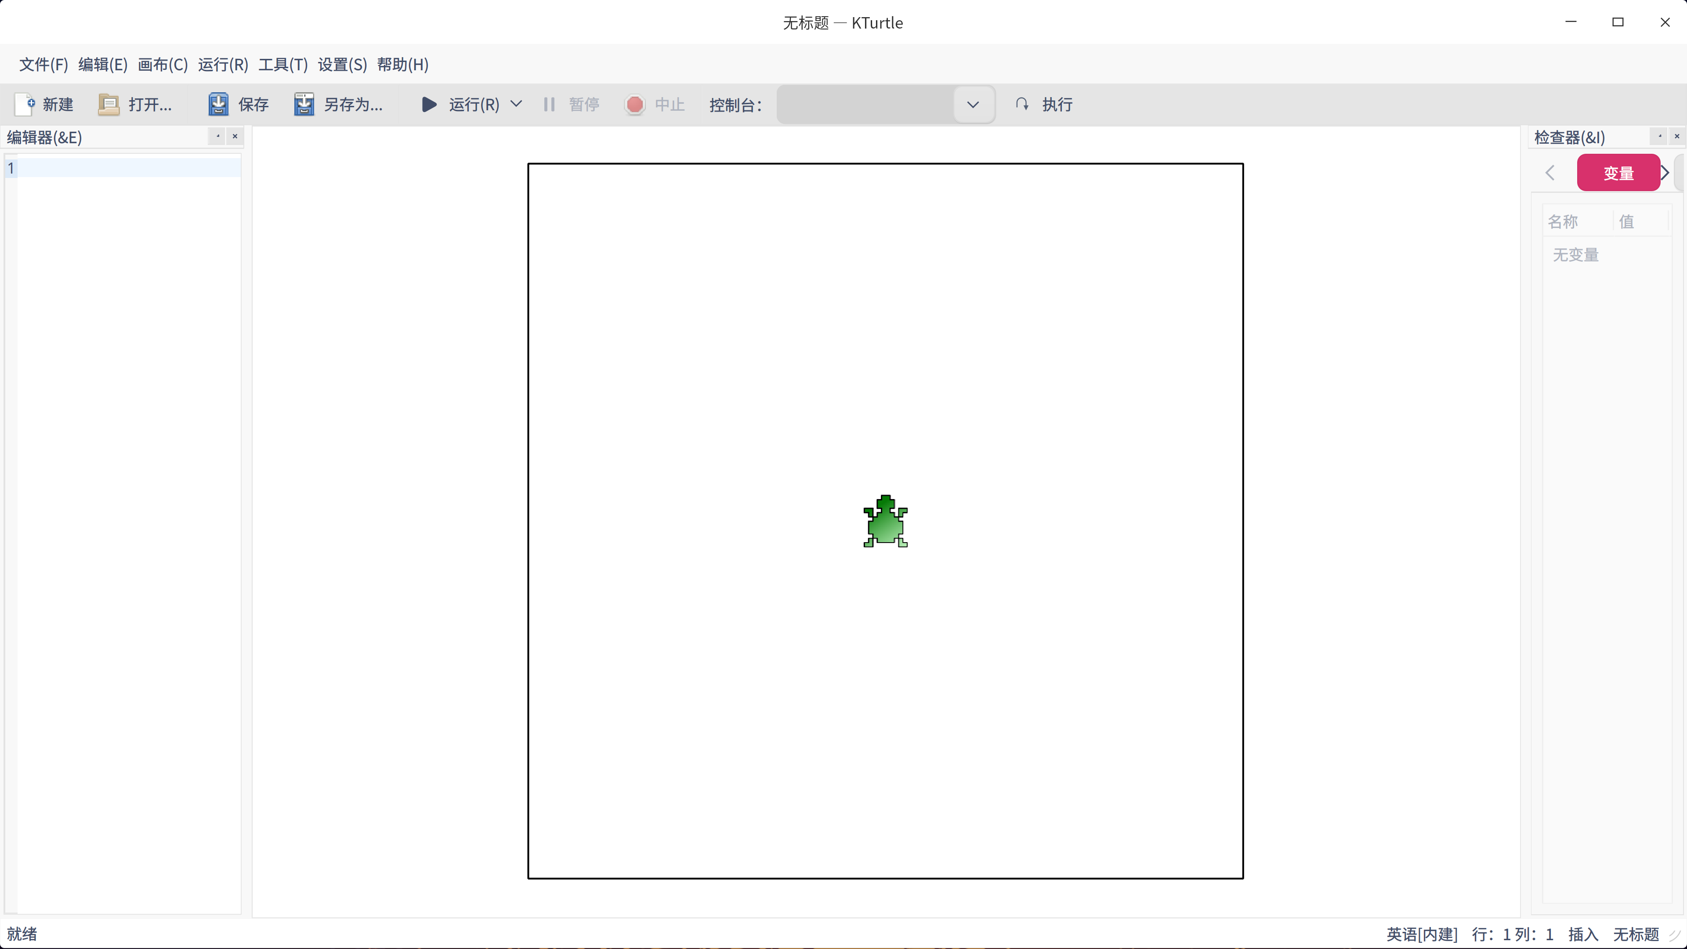Click the 就绪 status text
Viewport: 1687px width, 949px height.
click(22, 934)
